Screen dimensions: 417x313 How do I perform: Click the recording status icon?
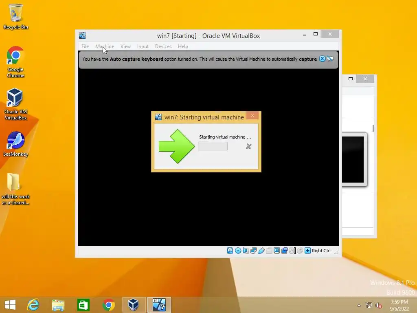click(x=284, y=251)
